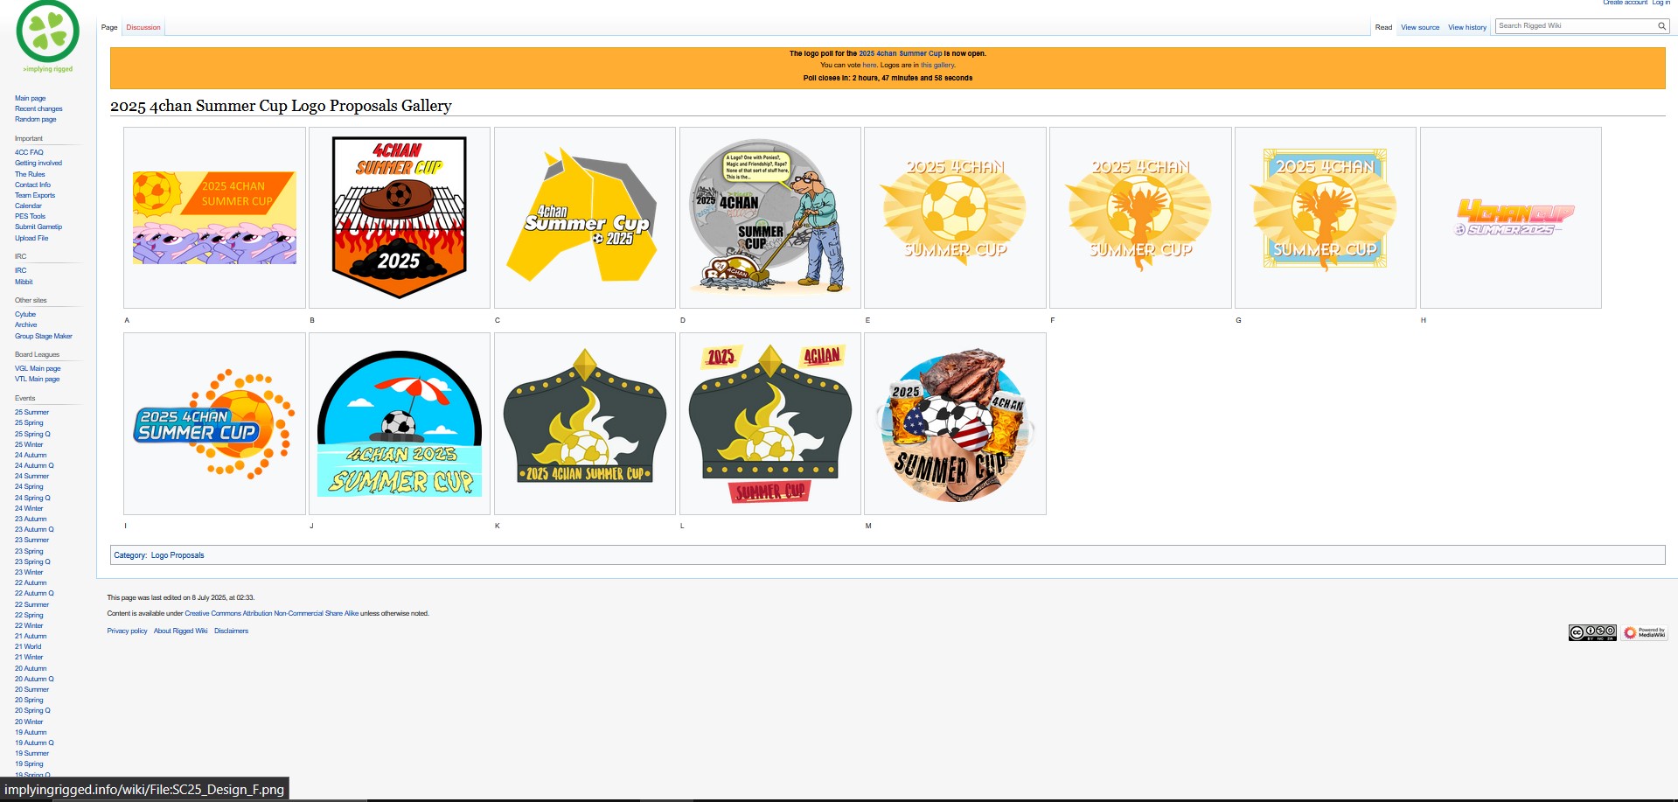Open the Disclaimers link
This screenshot has width=1678, height=802.
231,631
